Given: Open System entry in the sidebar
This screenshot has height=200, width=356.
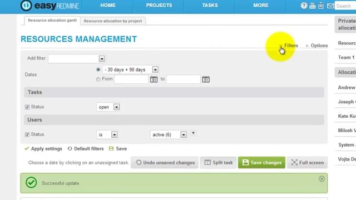Looking at the screenshot, I should point(347,145).
